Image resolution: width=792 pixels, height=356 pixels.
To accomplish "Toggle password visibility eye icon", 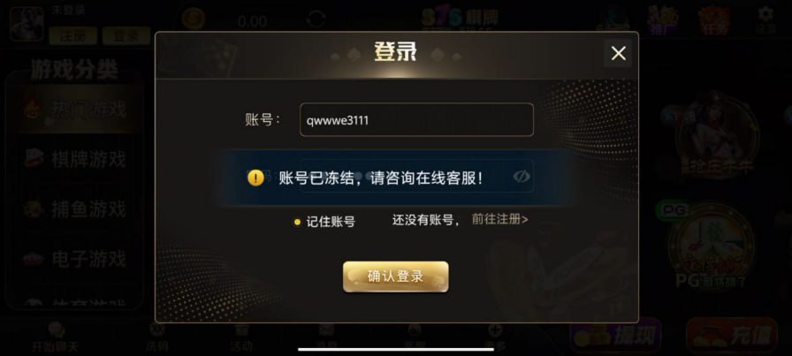I will point(522,176).
